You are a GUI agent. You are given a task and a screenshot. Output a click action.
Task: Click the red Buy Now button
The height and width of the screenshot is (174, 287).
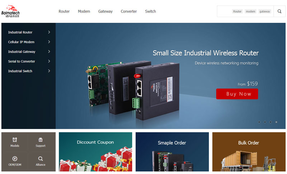pyautogui.click(x=237, y=94)
